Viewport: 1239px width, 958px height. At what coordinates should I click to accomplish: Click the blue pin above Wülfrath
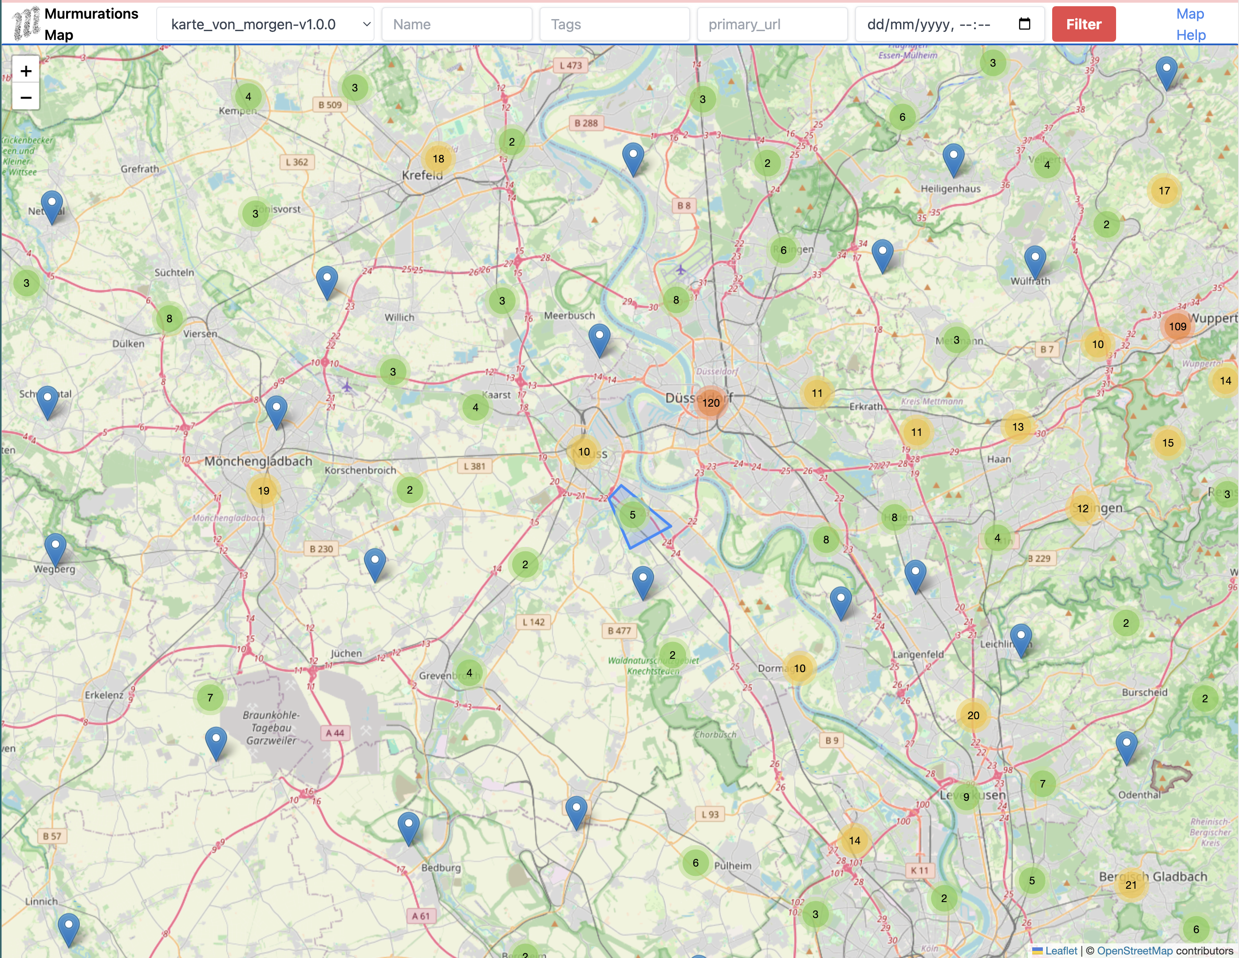pos(1035,261)
